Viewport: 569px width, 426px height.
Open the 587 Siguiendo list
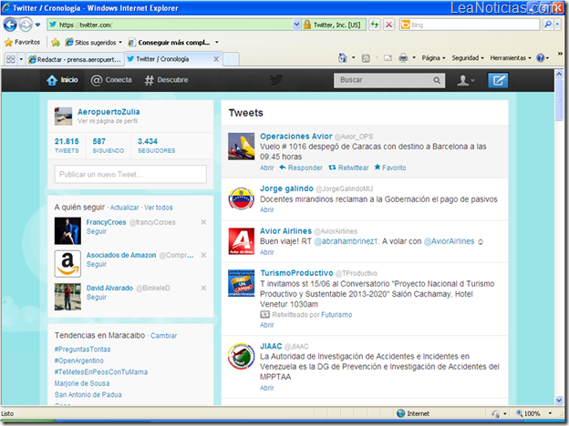pyautogui.click(x=109, y=146)
